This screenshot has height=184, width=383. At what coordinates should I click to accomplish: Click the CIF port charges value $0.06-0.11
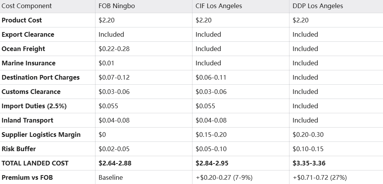(x=211, y=77)
